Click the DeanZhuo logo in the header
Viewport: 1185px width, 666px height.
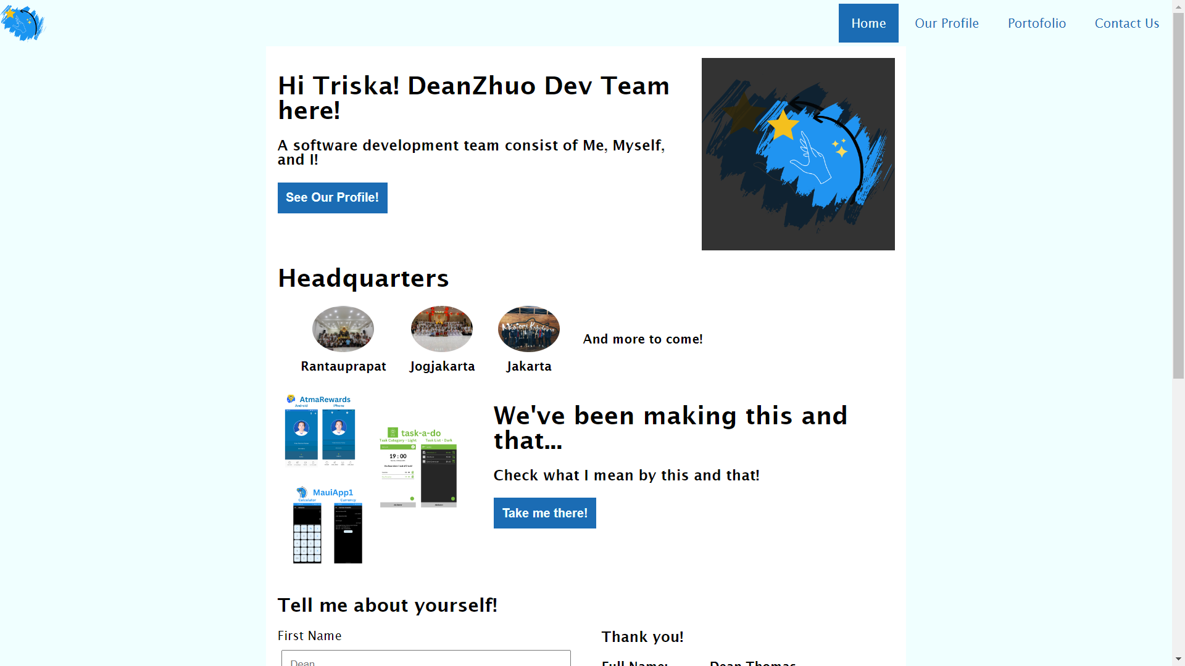coord(23,23)
